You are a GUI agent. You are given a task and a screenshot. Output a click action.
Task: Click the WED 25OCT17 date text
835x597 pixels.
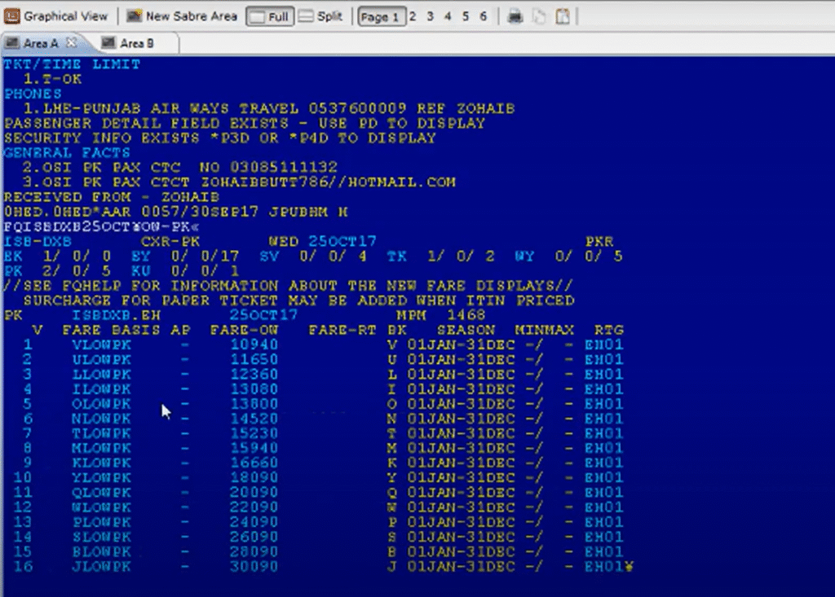[322, 242]
